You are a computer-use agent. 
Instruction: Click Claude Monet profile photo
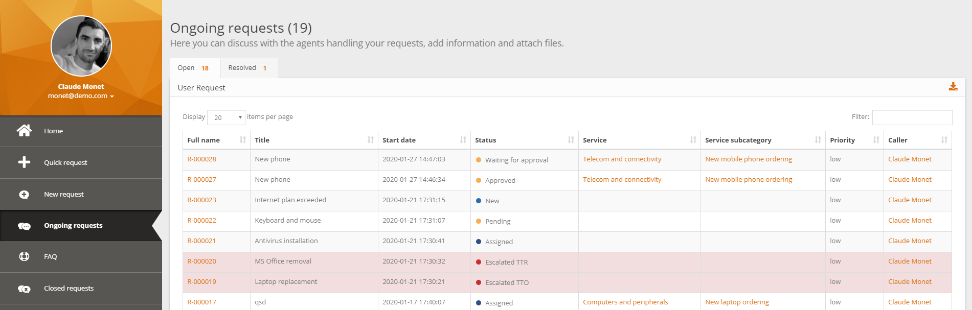(x=81, y=46)
